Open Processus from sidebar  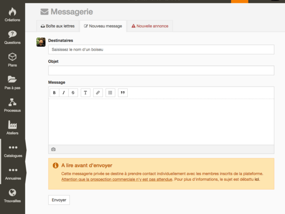(x=12, y=105)
